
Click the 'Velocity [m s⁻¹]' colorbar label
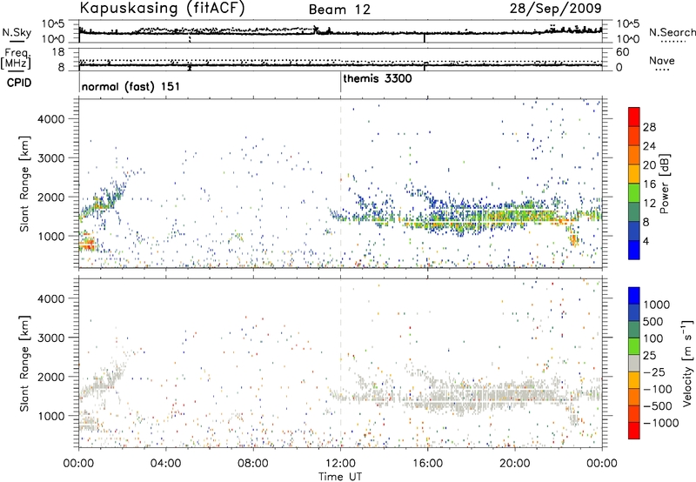(x=687, y=363)
